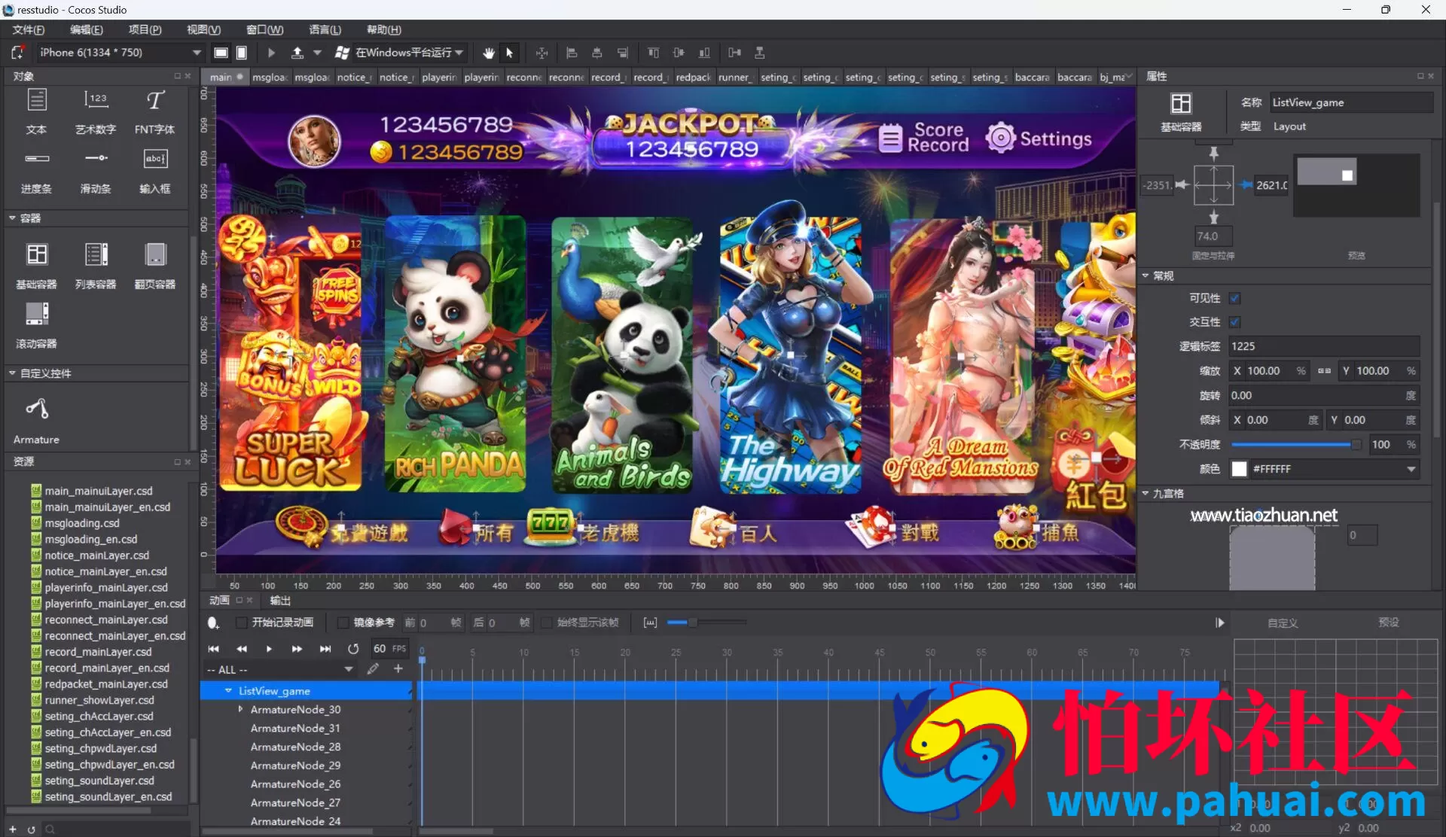Open the 编辑(E) menu
This screenshot has height=837, width=1446.
87,29
